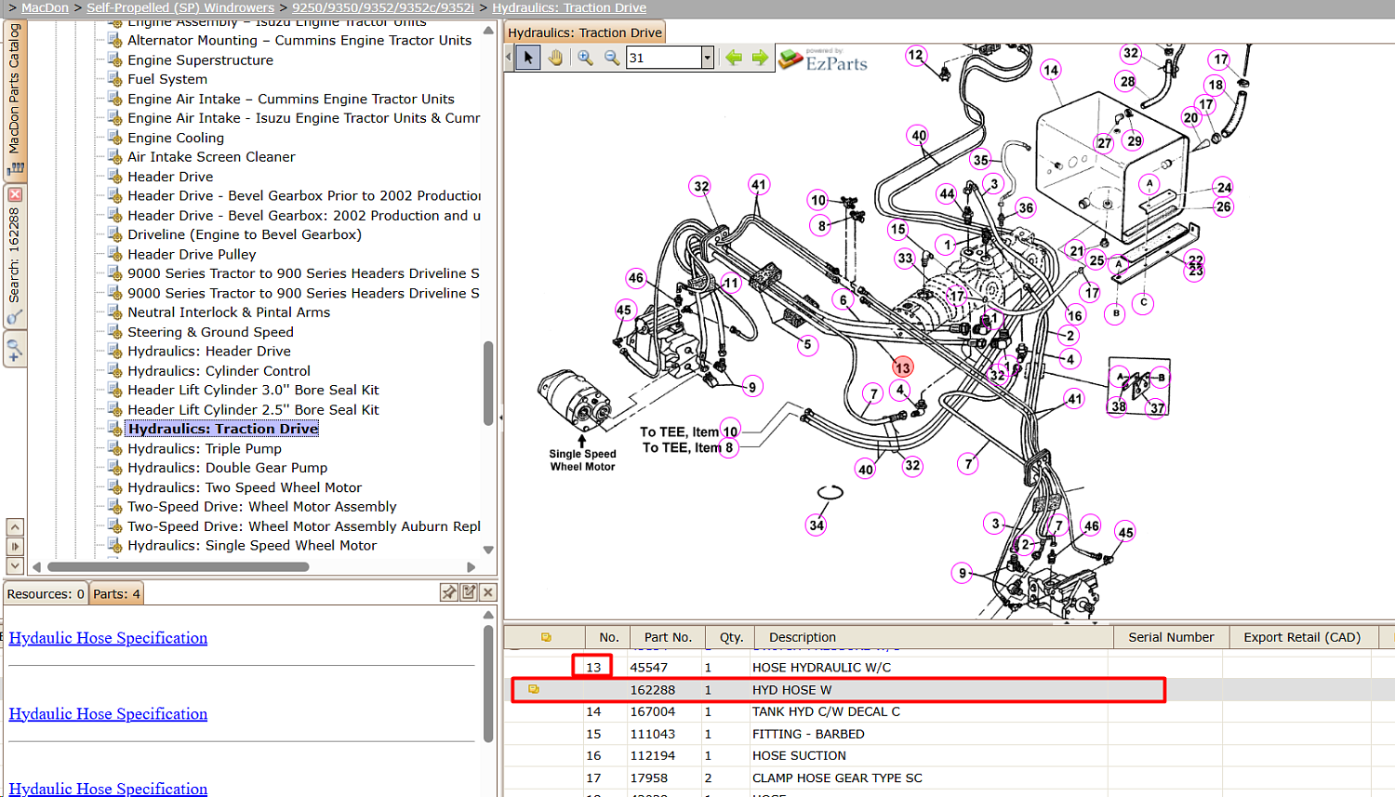Open the EzParts logo
The height and width of the screenshot is (797, 1395).
coord(823,60)
